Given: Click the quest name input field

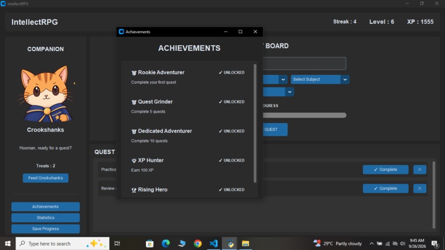Looking at the screenshot, I should pyautogui.click(x=304, y=63).
